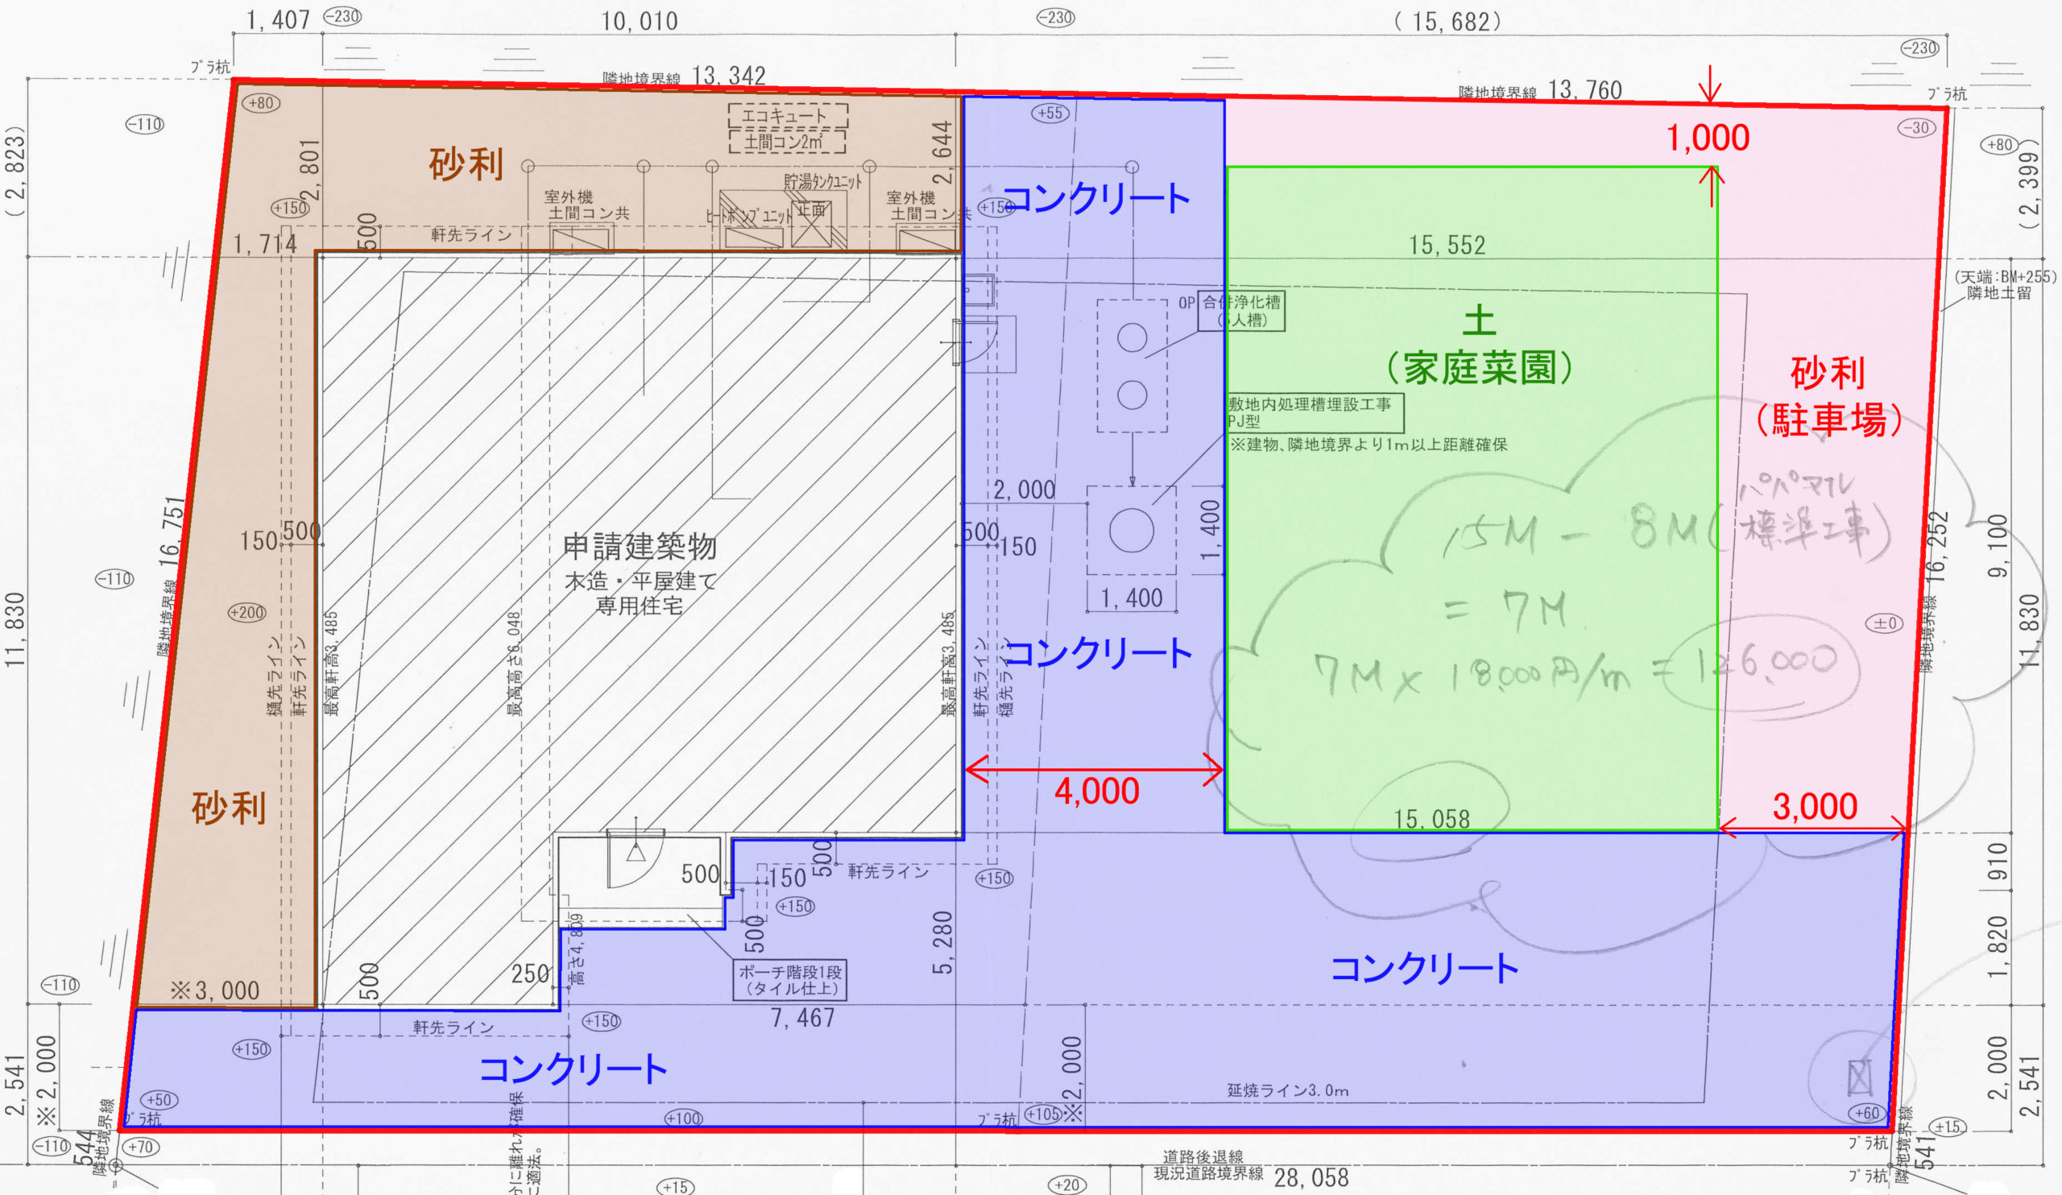Click the 貯湯タンクユニット label
Image resolution: width=2062 pixels, height=1195 pixels.
[822, 181]
